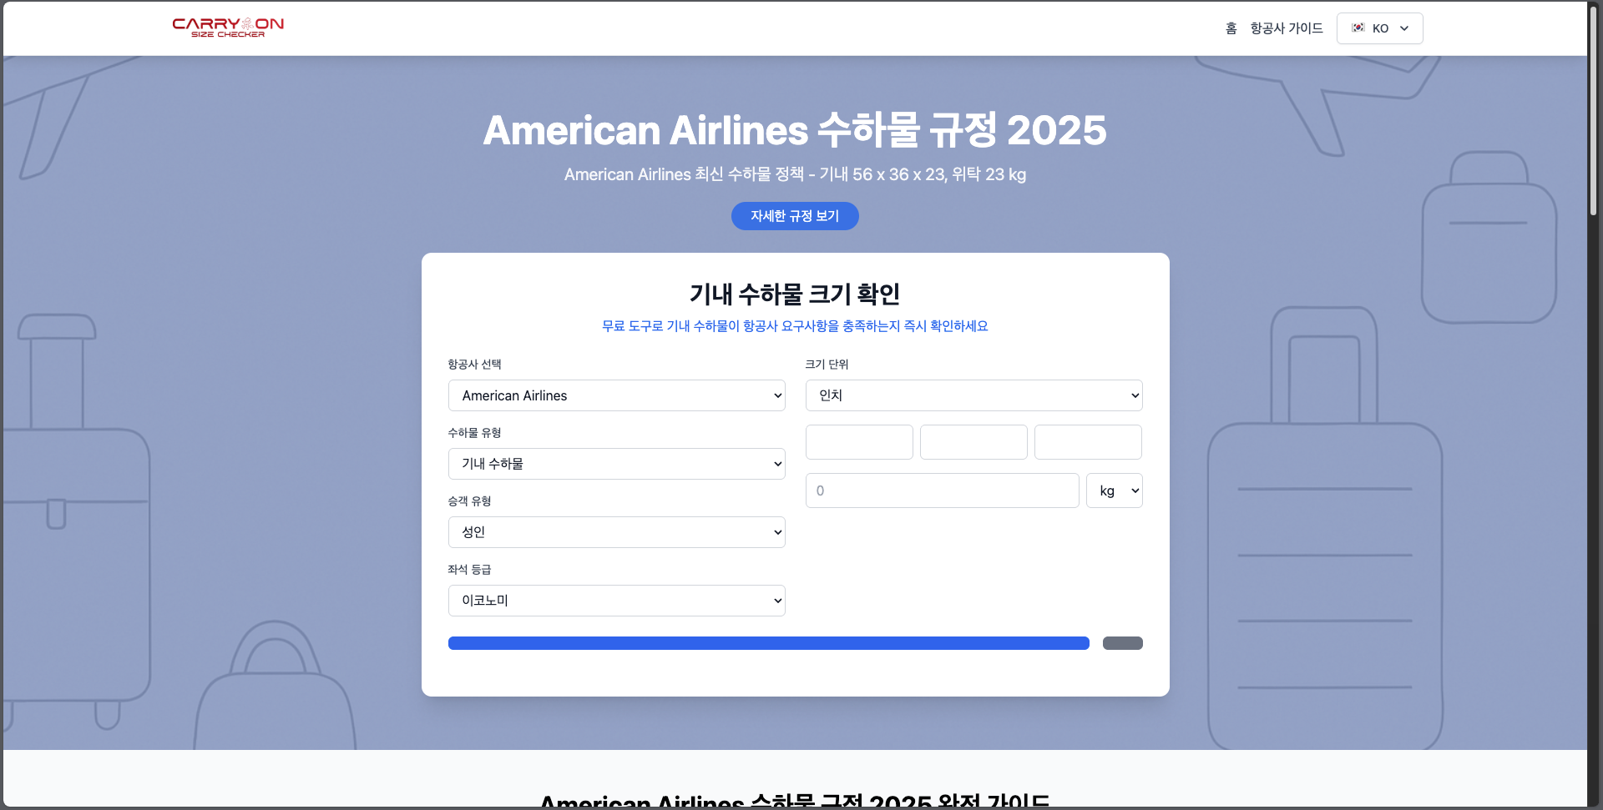Go to the 홈 page link
The image size is (1603, 810).
1231,28
